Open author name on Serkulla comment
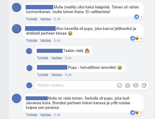The height and width of the screenshot is (119, 155). pyautogui.click(x=37, y=98)
